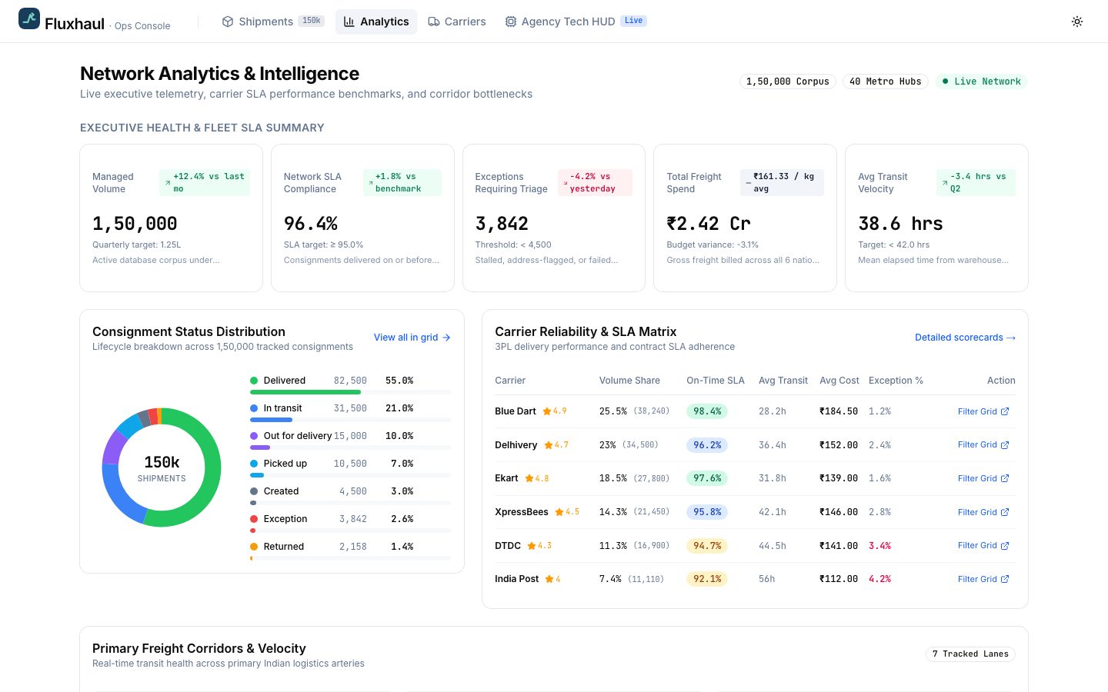1108x692 pixels.
Task: Toggle the light/dark theme sun icon
Action: coord(1077,22)
